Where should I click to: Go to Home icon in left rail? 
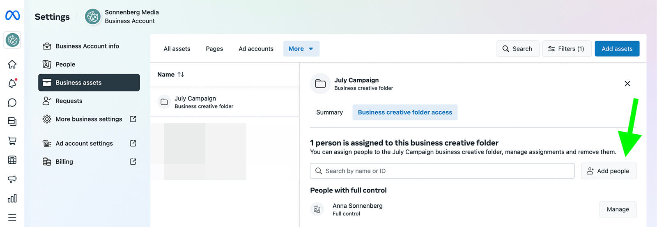[12, 64]
